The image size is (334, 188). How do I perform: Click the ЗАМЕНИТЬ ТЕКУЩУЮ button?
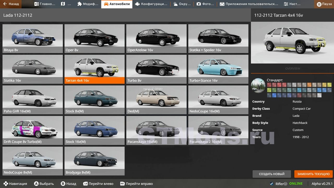313,174
